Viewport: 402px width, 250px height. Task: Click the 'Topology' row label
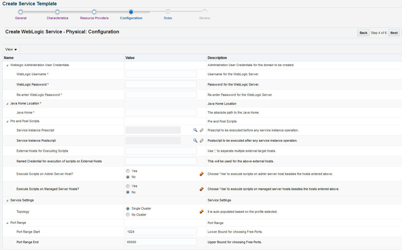23,212
